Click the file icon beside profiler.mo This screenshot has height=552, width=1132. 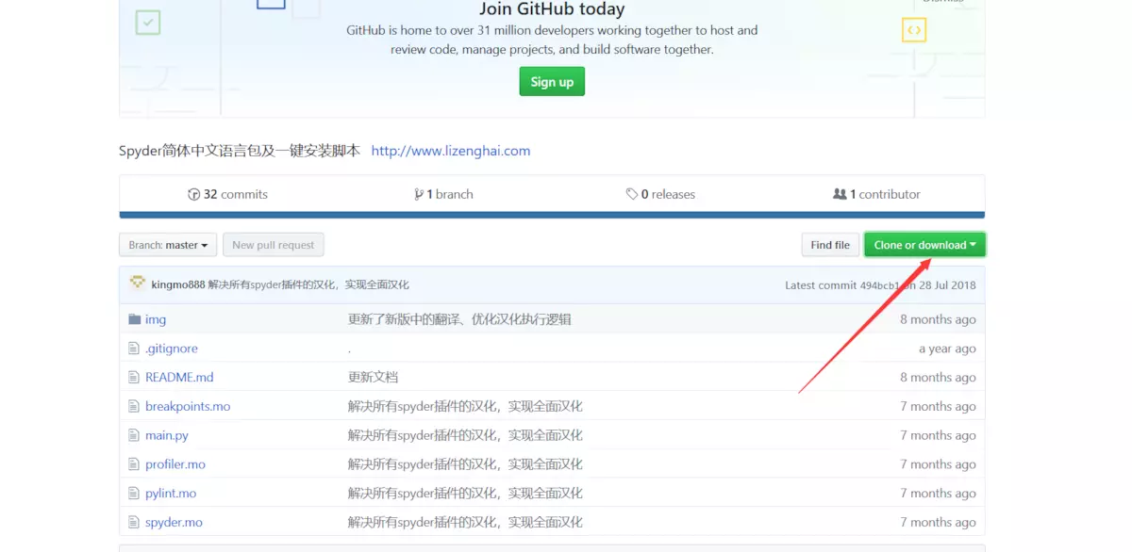point(134,464)
